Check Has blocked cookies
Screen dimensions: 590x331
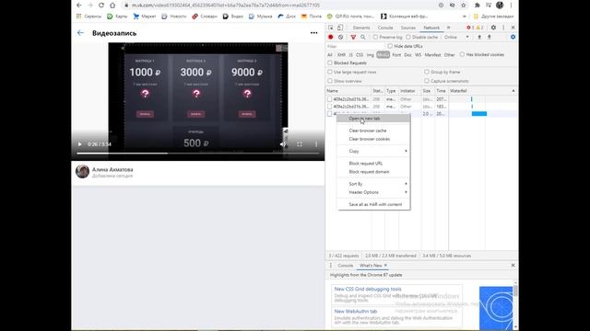tap(462, 54)
